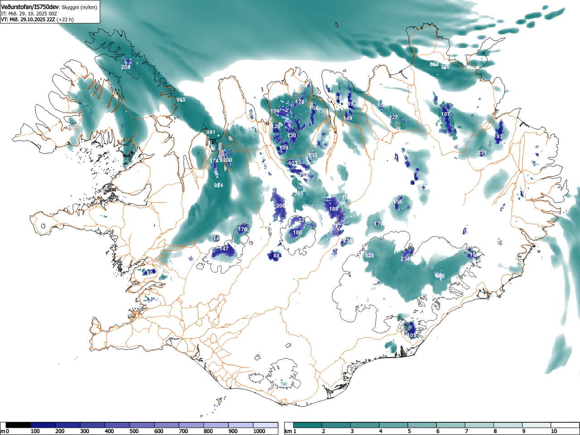Click the 149 visibility value on the map
The width and height of the screenshot is (580, 435).
348,119
